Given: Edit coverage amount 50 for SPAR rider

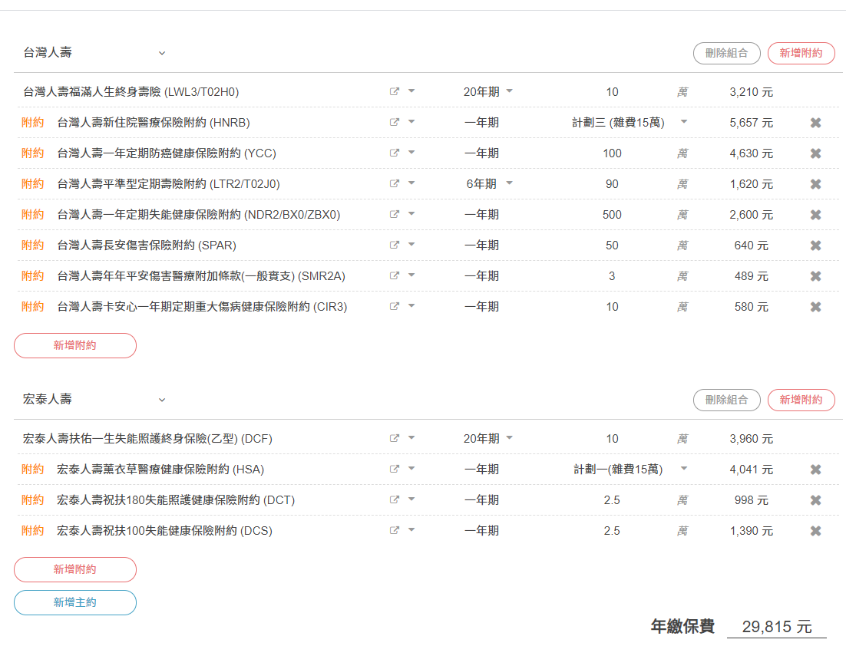Looking at the screenshot, I should (612, 246).
